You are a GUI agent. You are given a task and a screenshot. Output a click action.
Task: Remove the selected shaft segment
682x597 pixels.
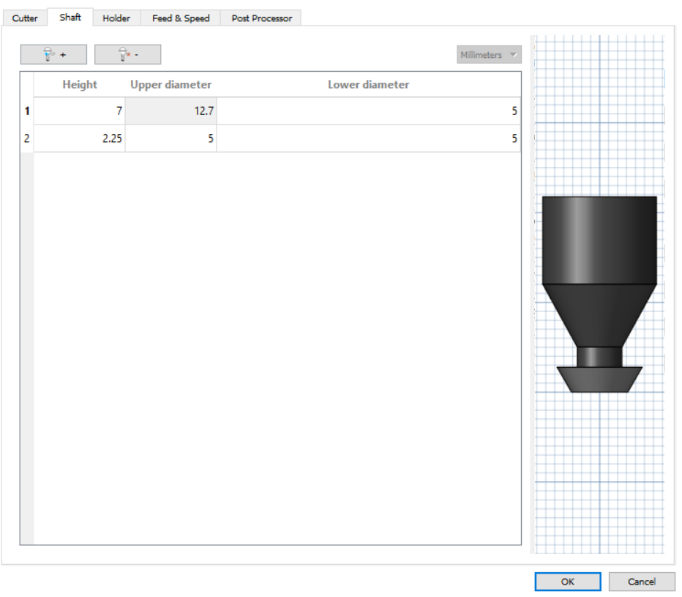coord(127,53)
